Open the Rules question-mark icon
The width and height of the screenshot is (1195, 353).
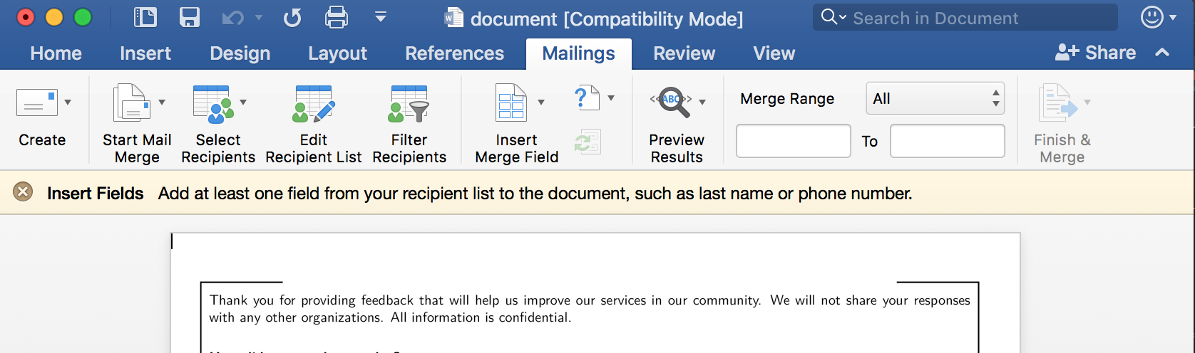tap(586, 98)
